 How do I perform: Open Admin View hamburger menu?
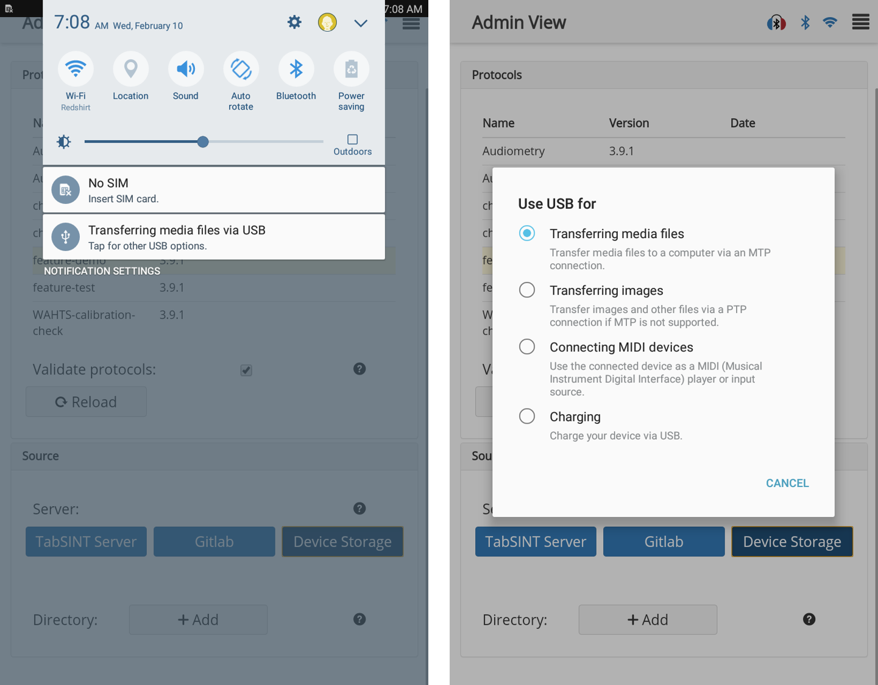point(860,23)
